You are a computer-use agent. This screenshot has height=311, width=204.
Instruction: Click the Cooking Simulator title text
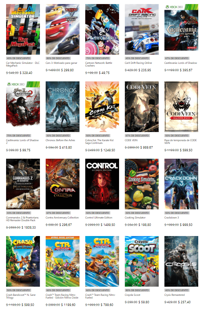(135, 217)
